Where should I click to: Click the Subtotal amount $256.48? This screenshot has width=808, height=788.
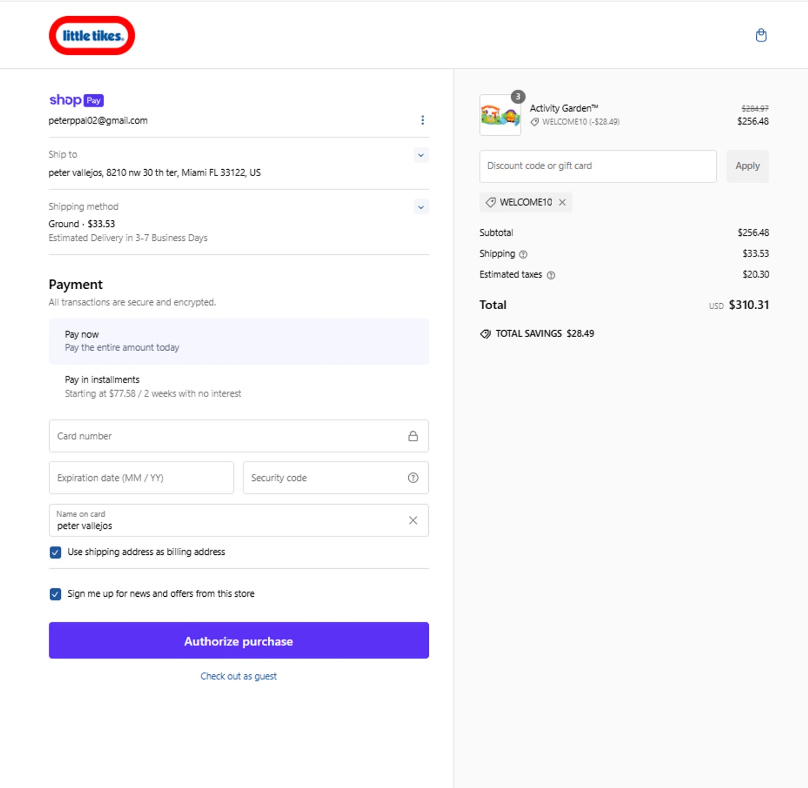point(753,233)
